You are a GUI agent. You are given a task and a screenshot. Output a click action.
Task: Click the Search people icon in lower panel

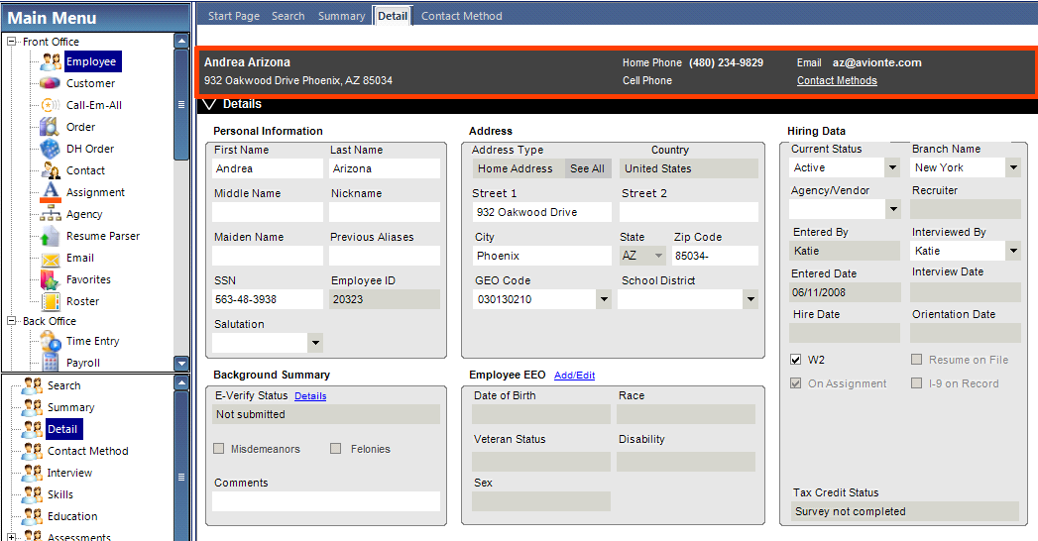pos(32,385)
